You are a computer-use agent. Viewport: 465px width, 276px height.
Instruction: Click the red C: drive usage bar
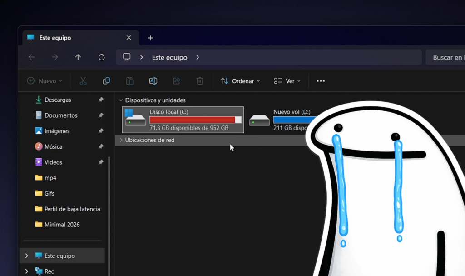point(195,120)
